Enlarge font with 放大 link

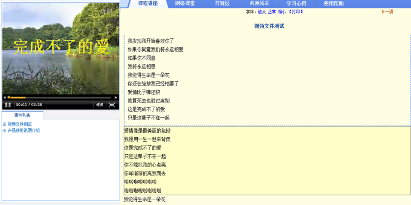click(x=262, y=12)
